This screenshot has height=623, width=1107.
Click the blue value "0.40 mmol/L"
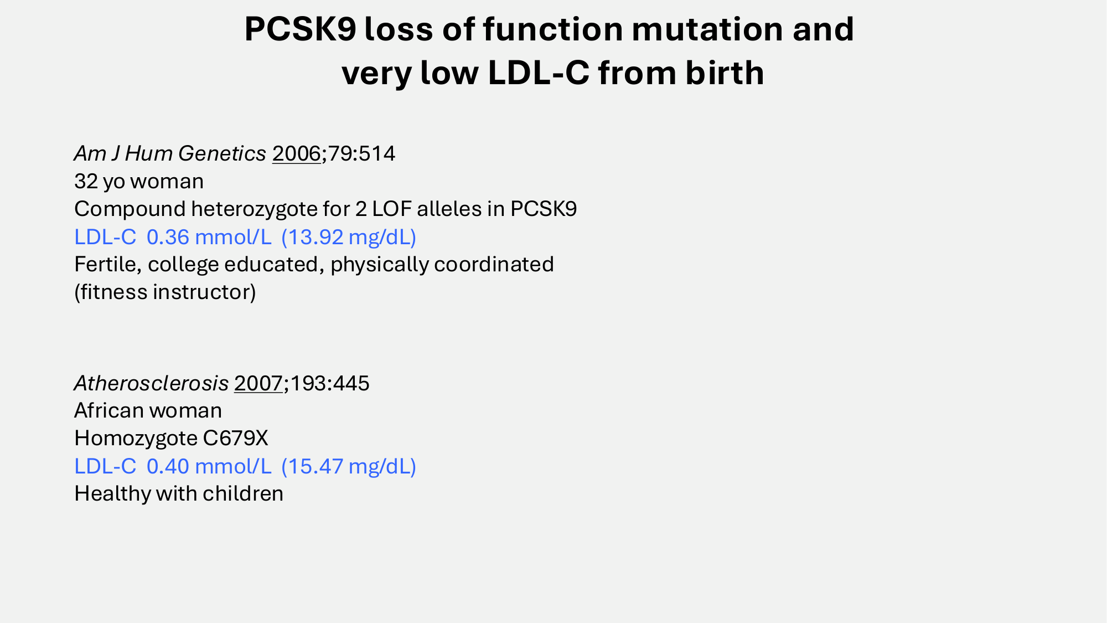[209, 466]
